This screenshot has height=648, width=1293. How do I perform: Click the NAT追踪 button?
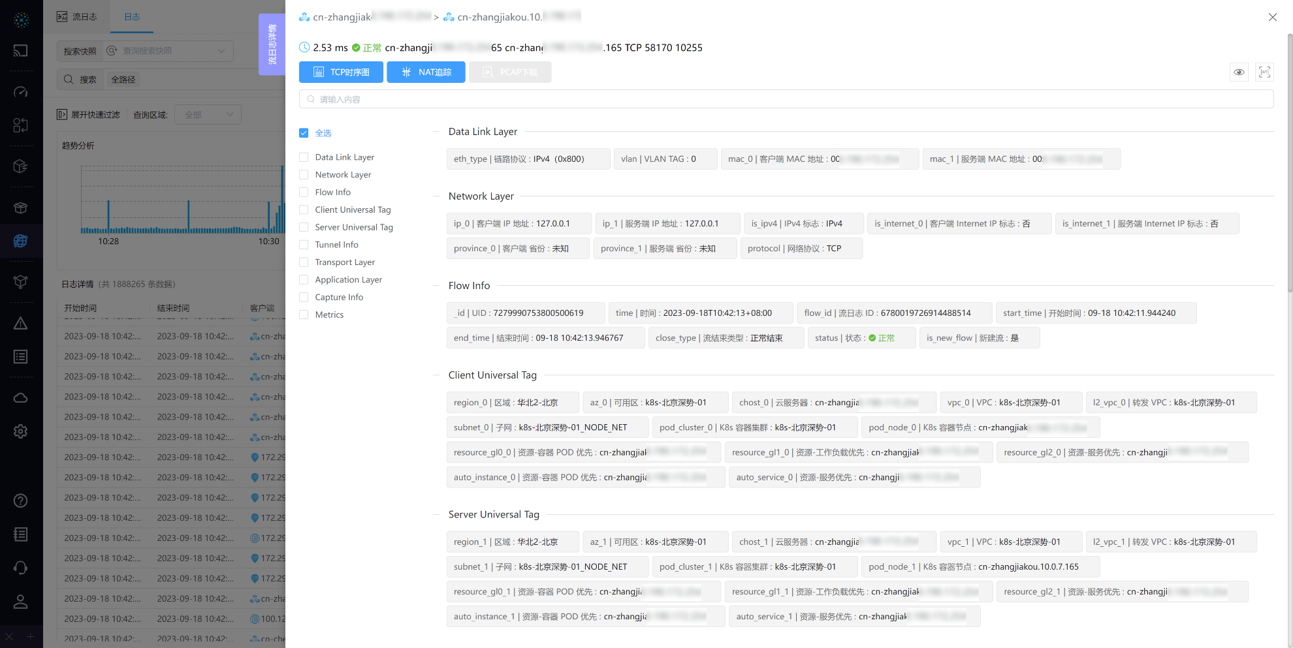[x=426, y=72]
